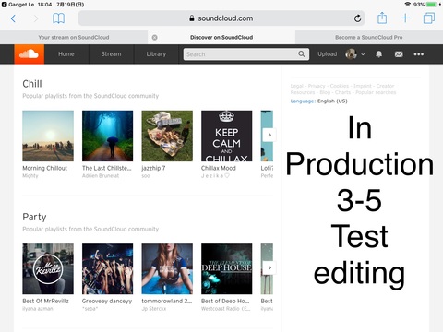
Task: Click the Language link in the footer
Action: click(302, 101)
